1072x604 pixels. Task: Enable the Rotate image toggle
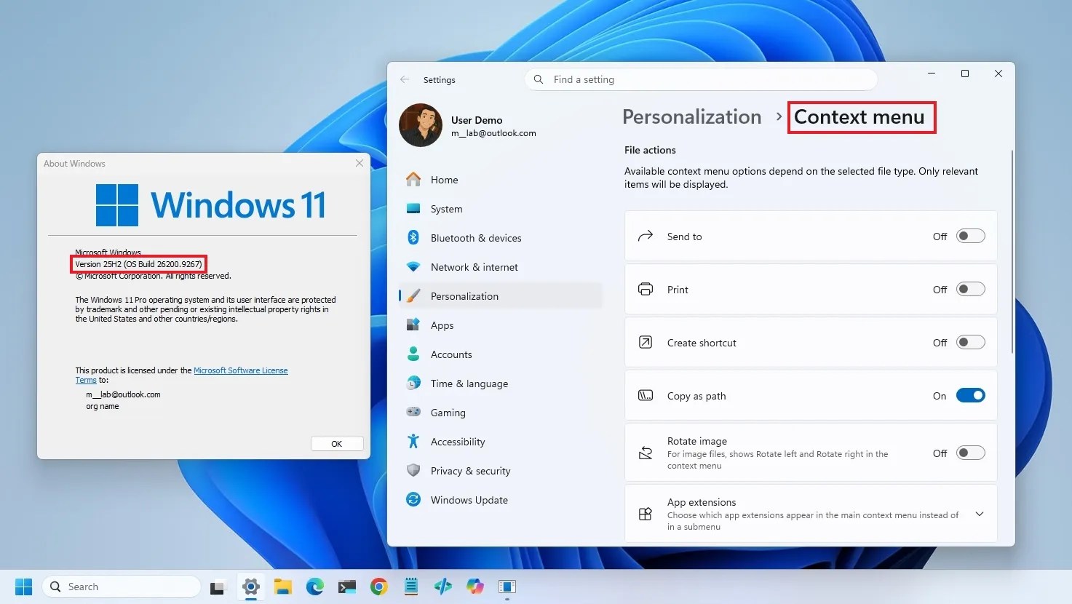tap(971, 453)
